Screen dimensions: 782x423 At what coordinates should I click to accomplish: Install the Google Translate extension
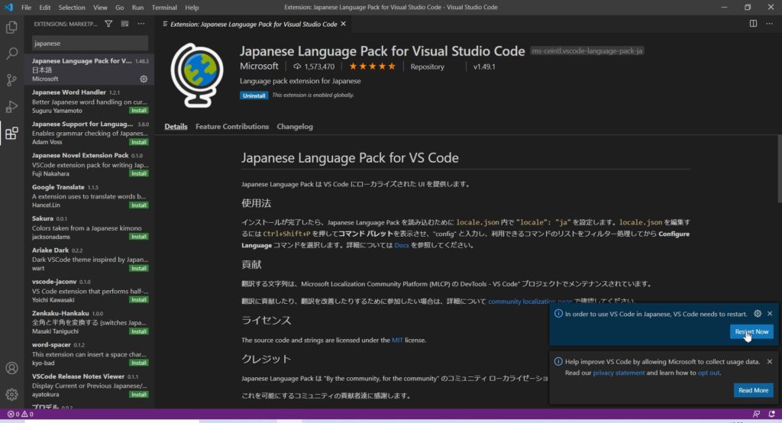pyautogui.click(x=139, y=205)
